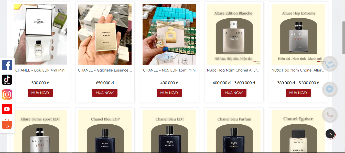
Task: Open the CHANEL – Boy EDP 4ml Mini title
Action: (40, 70)
